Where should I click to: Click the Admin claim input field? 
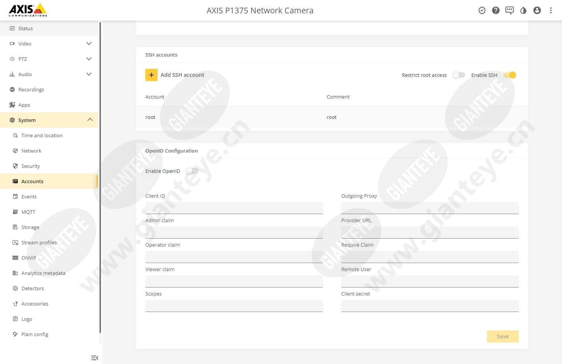pos(234,232)
